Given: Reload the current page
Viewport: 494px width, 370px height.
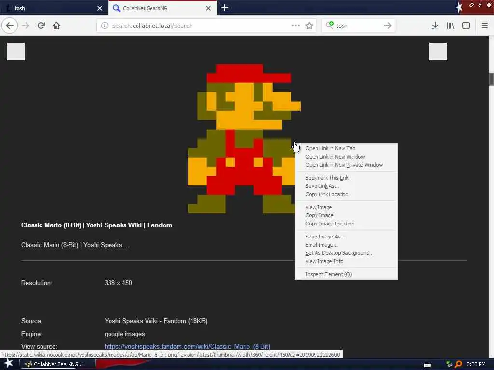Looking at the screenshot, I should click(41, 26).
